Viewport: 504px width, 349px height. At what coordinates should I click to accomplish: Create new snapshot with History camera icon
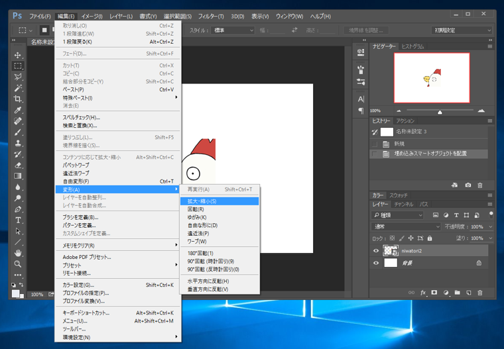coord(468,185)
